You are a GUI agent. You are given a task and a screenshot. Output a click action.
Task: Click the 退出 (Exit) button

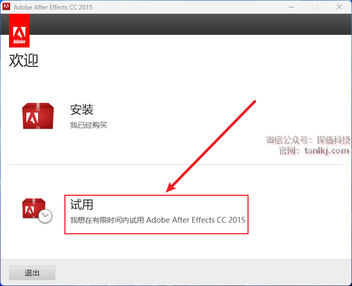tap(32, 273)
